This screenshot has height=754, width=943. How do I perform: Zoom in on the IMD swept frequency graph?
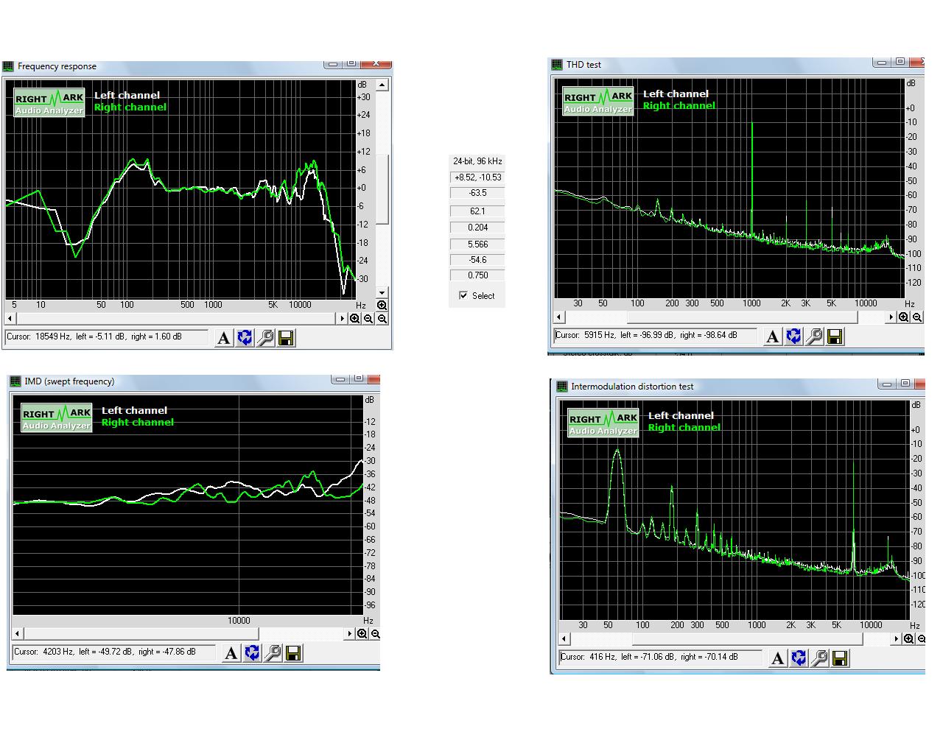coord(362,634)
